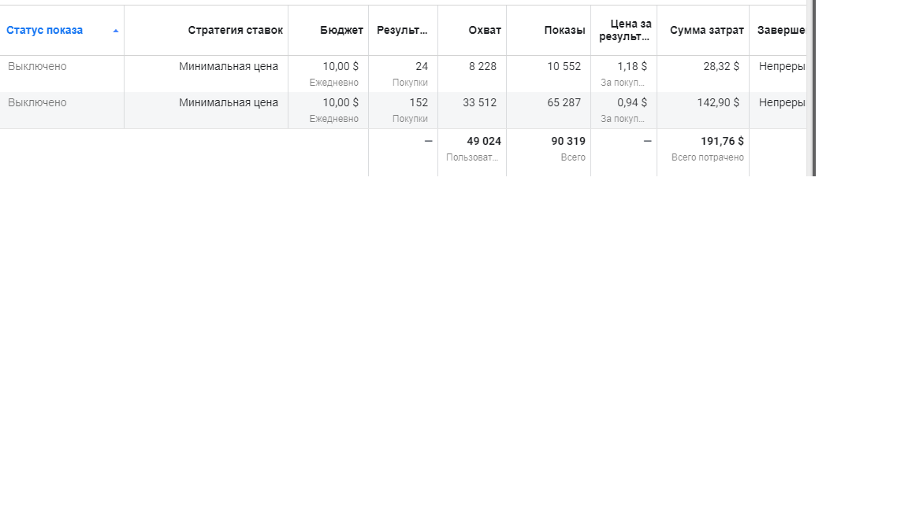The height and width of the screenshot is (510, 908).
Task: Click the result value 152
Action: (419, 103)
